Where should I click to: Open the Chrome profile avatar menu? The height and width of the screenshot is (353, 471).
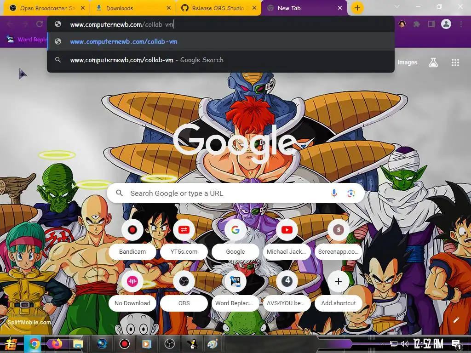[x=446, y=24]
